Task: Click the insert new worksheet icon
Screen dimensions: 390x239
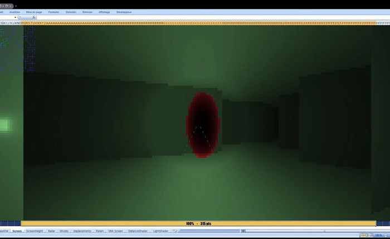Action: [175, 231]
